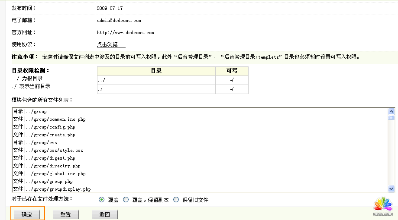Viewport: 398px width, 220px height.
Task: Click the file list scroll down arrow
Action: [x=392, y=189]
